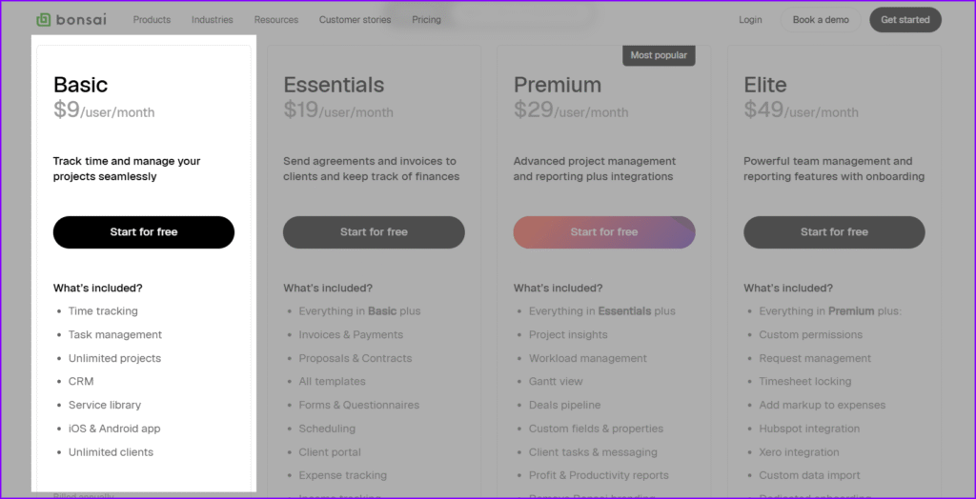Click the Premium plan title
The height and width of the screenshot is (499, 976).
point(558,85)
